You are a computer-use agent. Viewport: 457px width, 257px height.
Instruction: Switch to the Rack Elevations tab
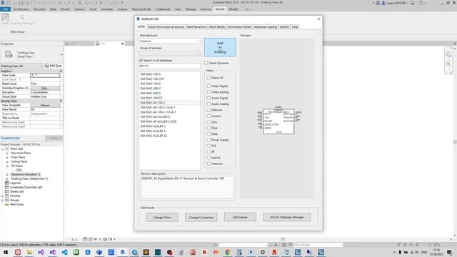(196, 27)
